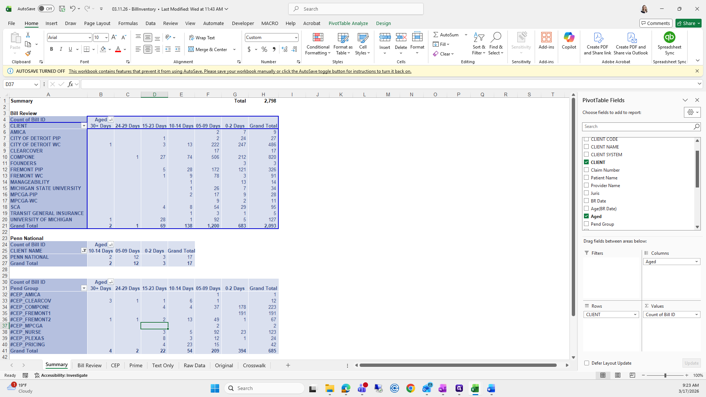Viewport: 706px width, 397px height.
Task: Check the Claim Number field checkbox
Action: 586,170
